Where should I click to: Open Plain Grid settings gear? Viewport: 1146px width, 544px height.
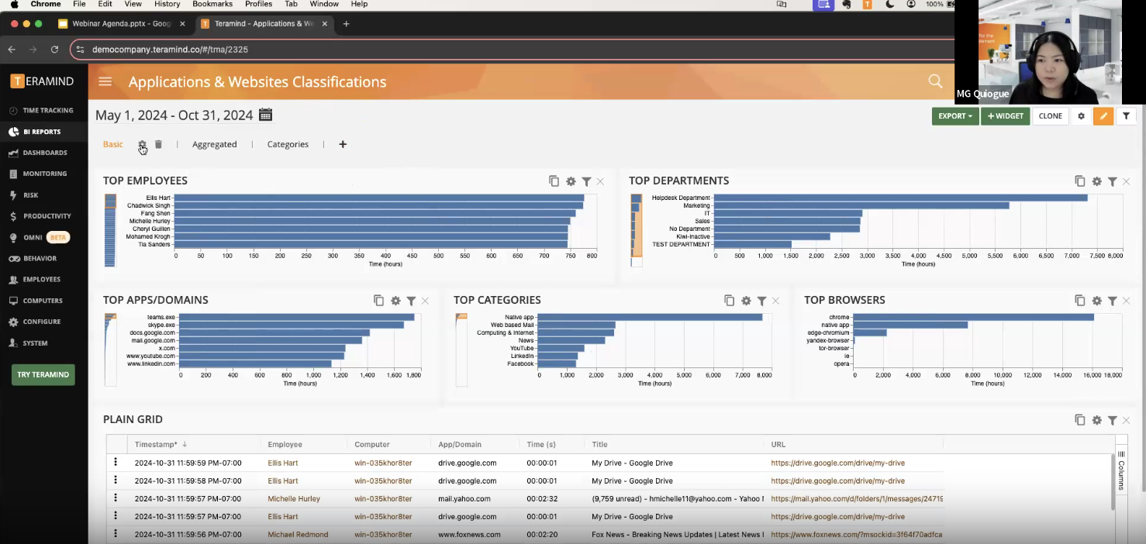click(x=1096, y=419)
